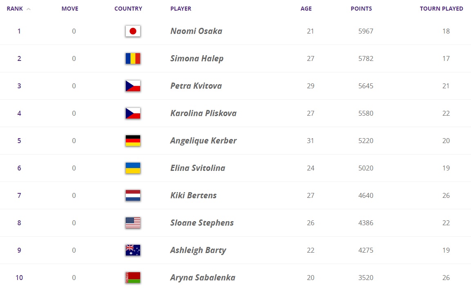The height and width of the screenshot is (289, 471).
Task: Click the United States flag icon
Action: coord(133,223)
